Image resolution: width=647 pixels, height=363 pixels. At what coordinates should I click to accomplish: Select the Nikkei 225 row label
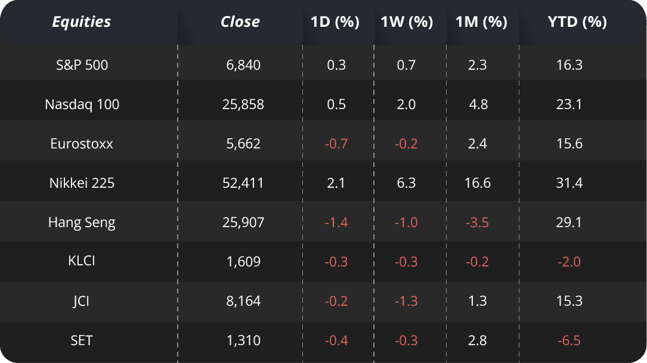[x=82, y=183]
